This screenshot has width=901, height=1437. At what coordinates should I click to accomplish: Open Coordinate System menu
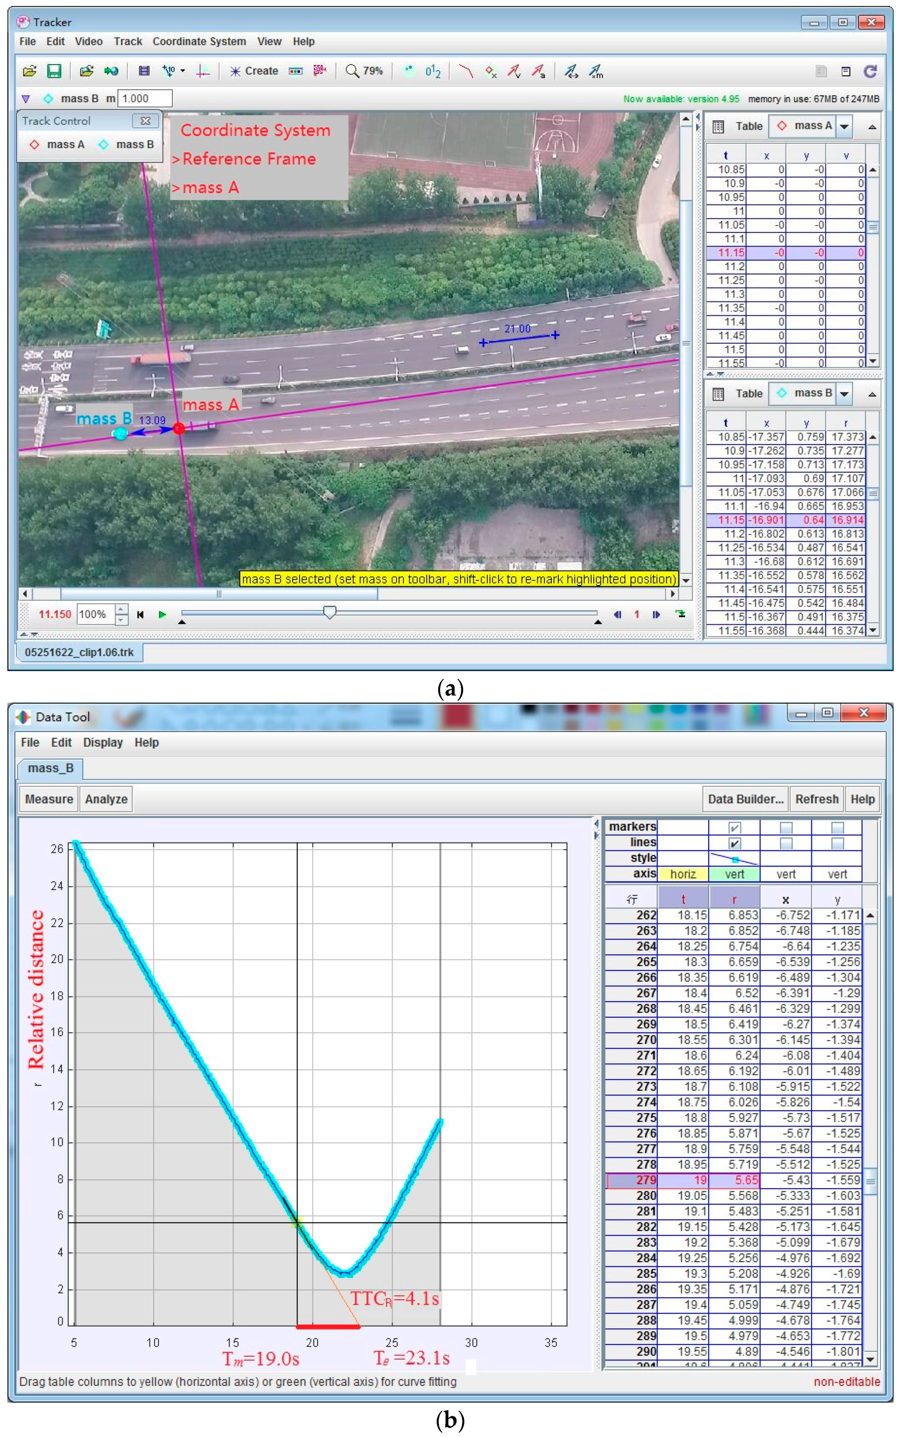coord(199,42)
